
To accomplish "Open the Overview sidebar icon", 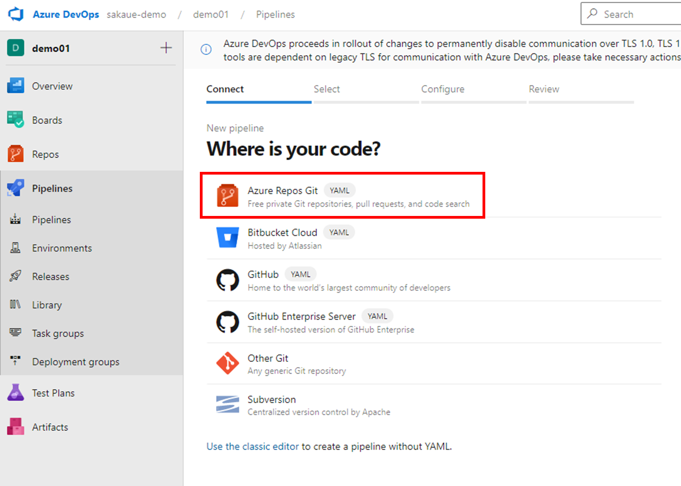I will 15,86.
